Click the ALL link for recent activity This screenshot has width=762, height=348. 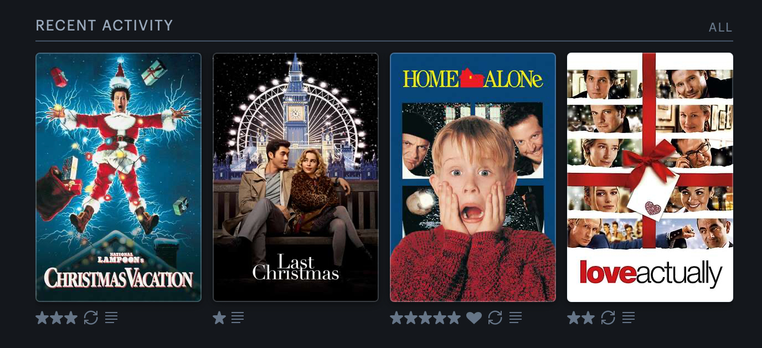point(720,27)
